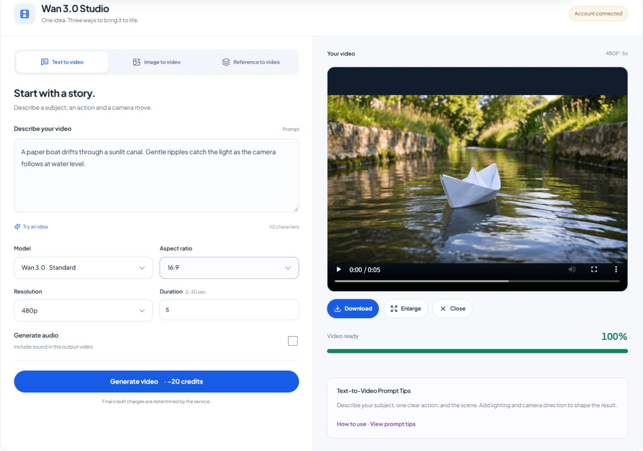Switch to the Image to video tab
The width and height of the screenshot is (643, 451).
point(156,62)
